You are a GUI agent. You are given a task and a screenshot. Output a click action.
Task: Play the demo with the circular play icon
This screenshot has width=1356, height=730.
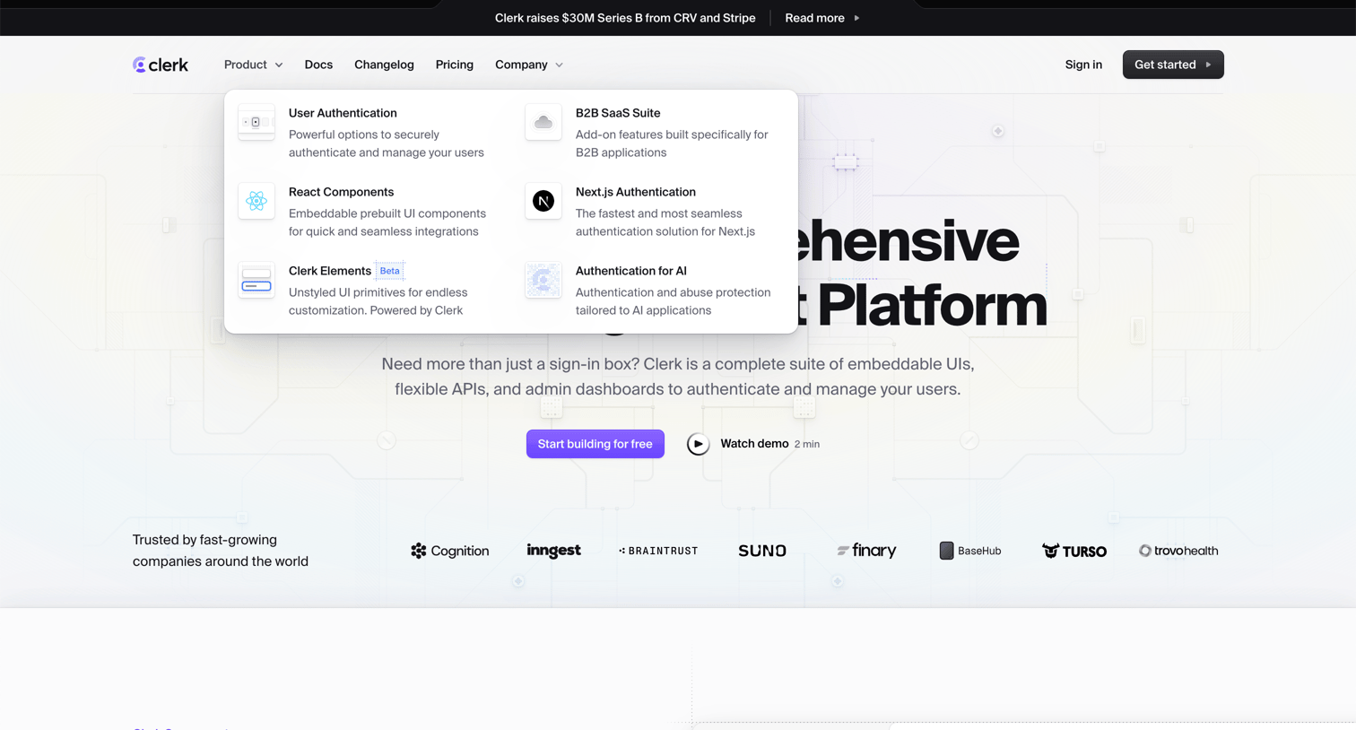pyautogui.click(x=698, y=444)
